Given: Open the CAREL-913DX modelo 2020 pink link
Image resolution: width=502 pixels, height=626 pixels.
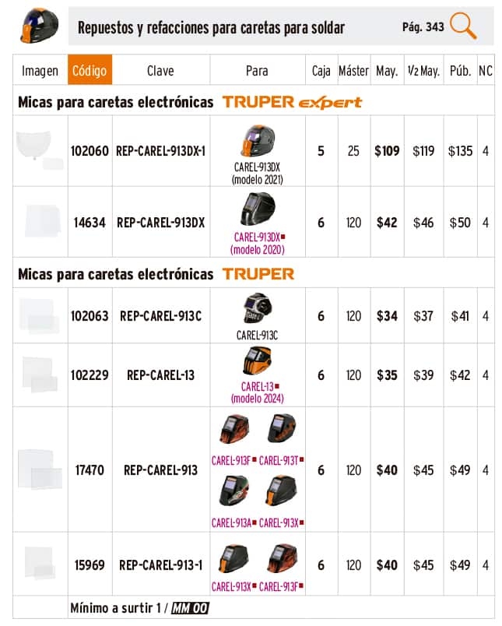Looking at the screenshot, I should click(258, 243).
